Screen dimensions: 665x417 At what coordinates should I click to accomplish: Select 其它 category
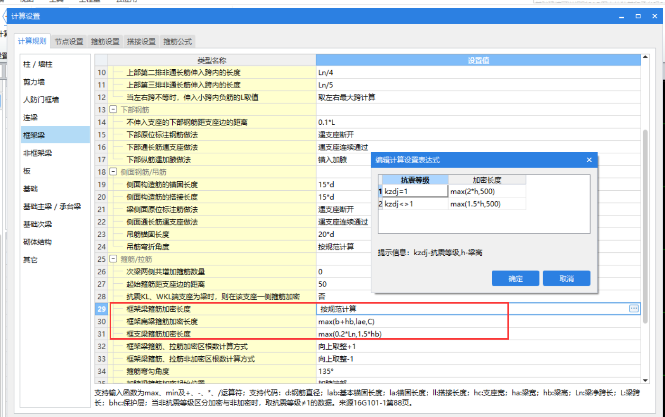point(55,260)
